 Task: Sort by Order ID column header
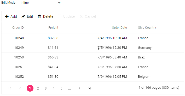pyautogui.click(x=18, y=28)
